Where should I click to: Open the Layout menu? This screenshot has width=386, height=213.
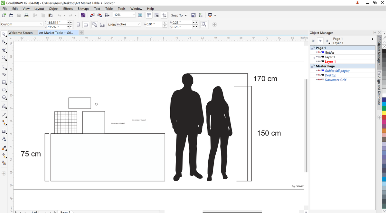39,9
